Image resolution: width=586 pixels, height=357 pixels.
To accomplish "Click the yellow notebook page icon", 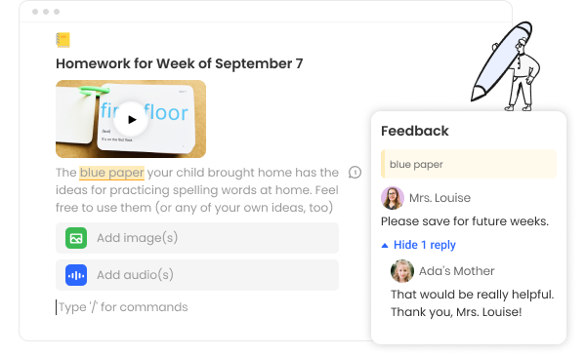I will 63,40.
